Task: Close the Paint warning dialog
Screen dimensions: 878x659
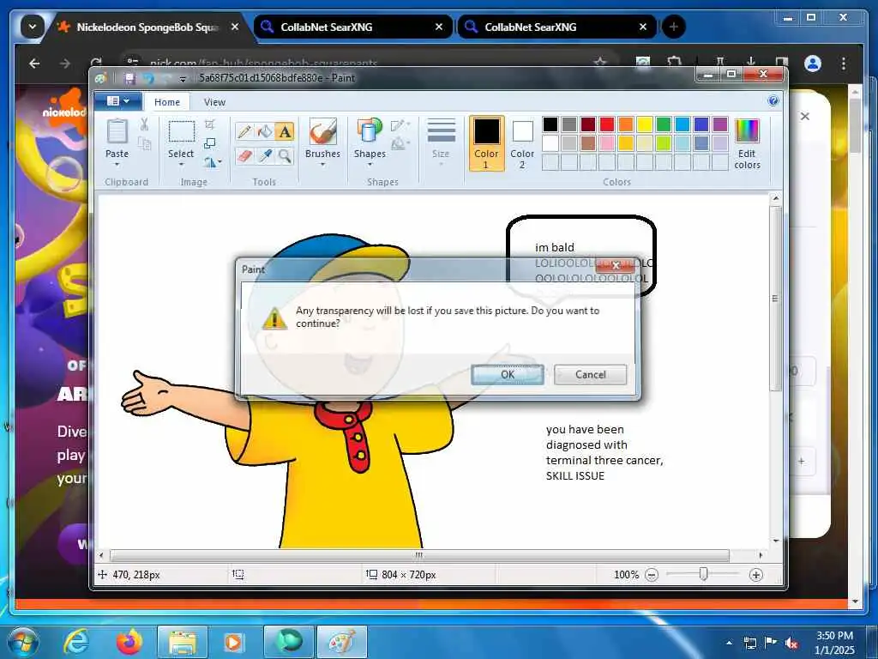Action: pyautogui.click(x=616, y=266)
